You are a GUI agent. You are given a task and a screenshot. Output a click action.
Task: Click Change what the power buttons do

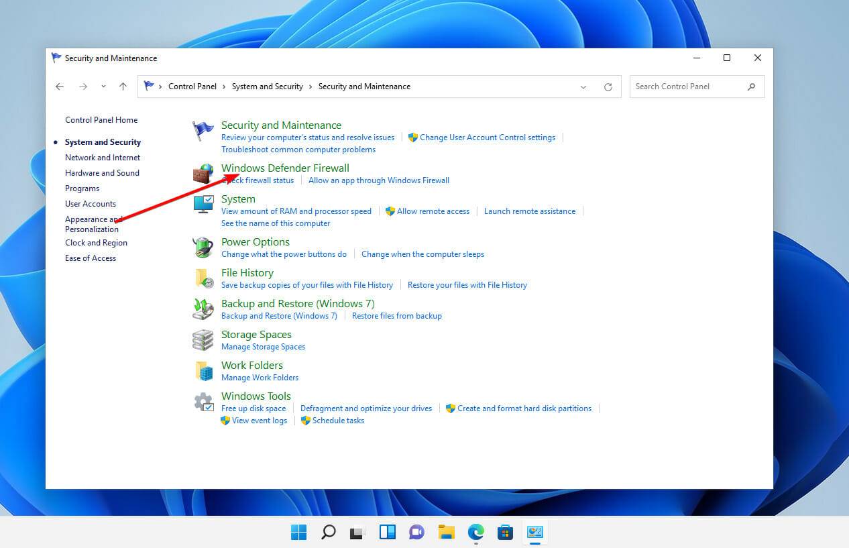[284, 254]
